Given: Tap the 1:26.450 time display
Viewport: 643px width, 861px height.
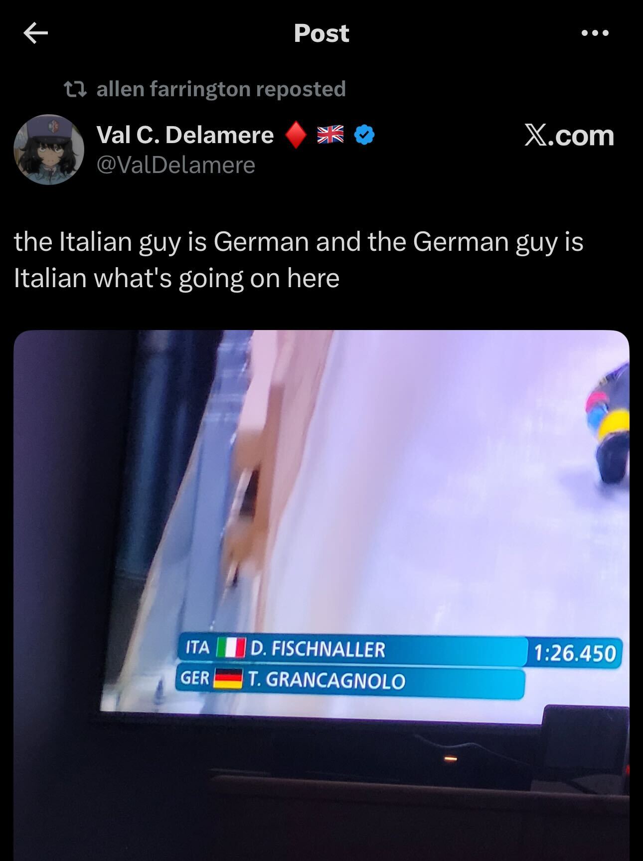Looking at the screenshot, I should point(575,653).
